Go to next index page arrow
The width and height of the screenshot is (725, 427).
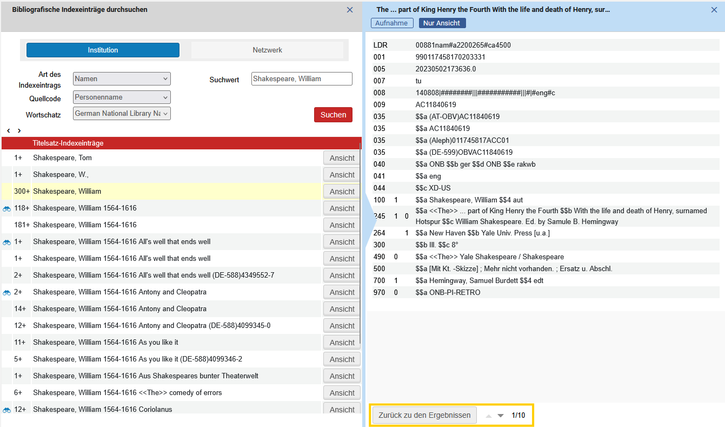coord(19,130)
